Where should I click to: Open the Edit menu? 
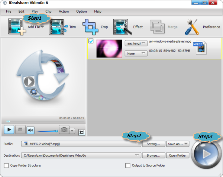(x=21, y=12)
